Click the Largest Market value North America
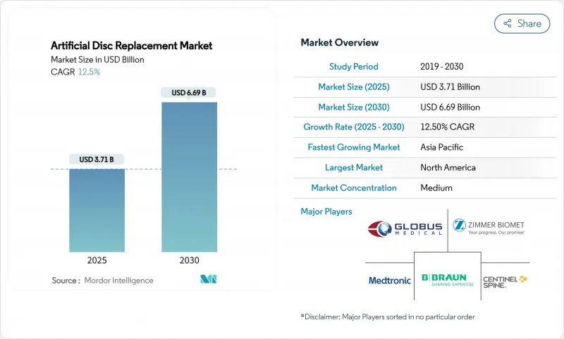The image size is (564, 339). (448, 168)
